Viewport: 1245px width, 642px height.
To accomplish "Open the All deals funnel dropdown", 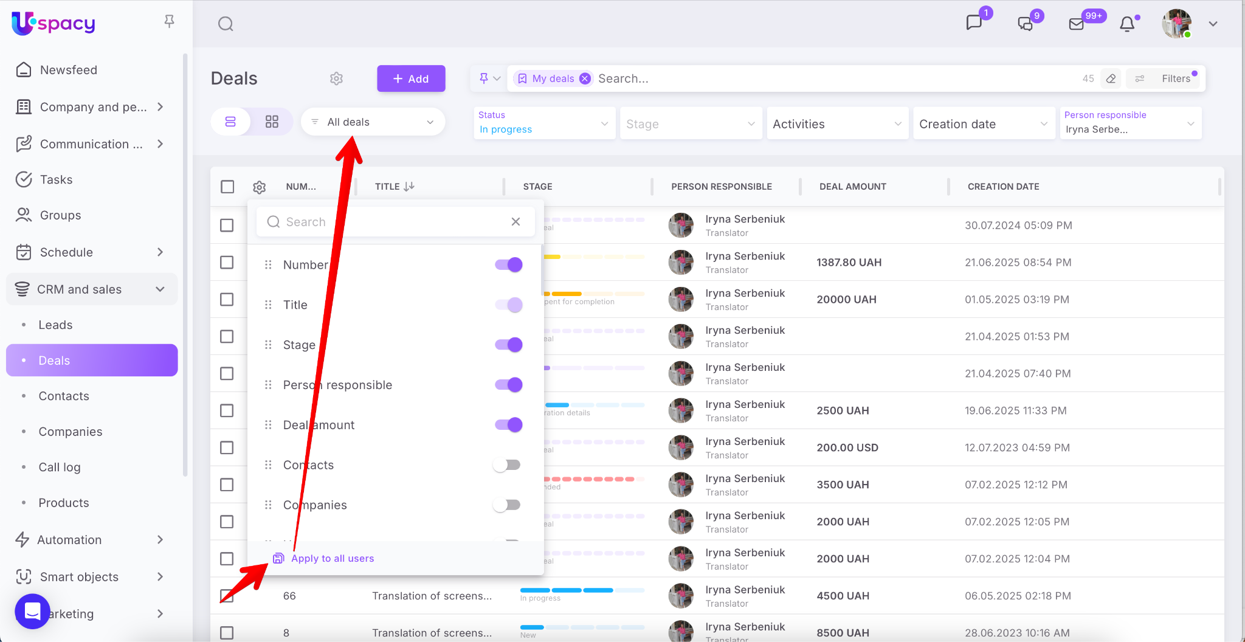I will 373,122.
